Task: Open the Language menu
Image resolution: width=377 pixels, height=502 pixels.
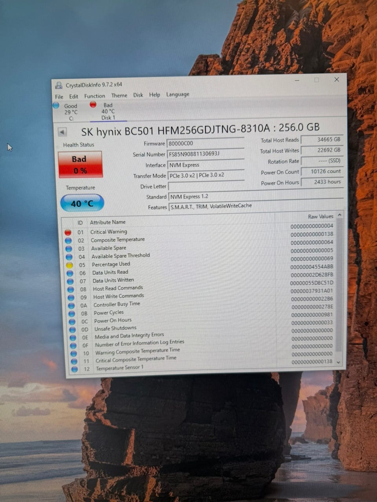Action: click(178, 94)
